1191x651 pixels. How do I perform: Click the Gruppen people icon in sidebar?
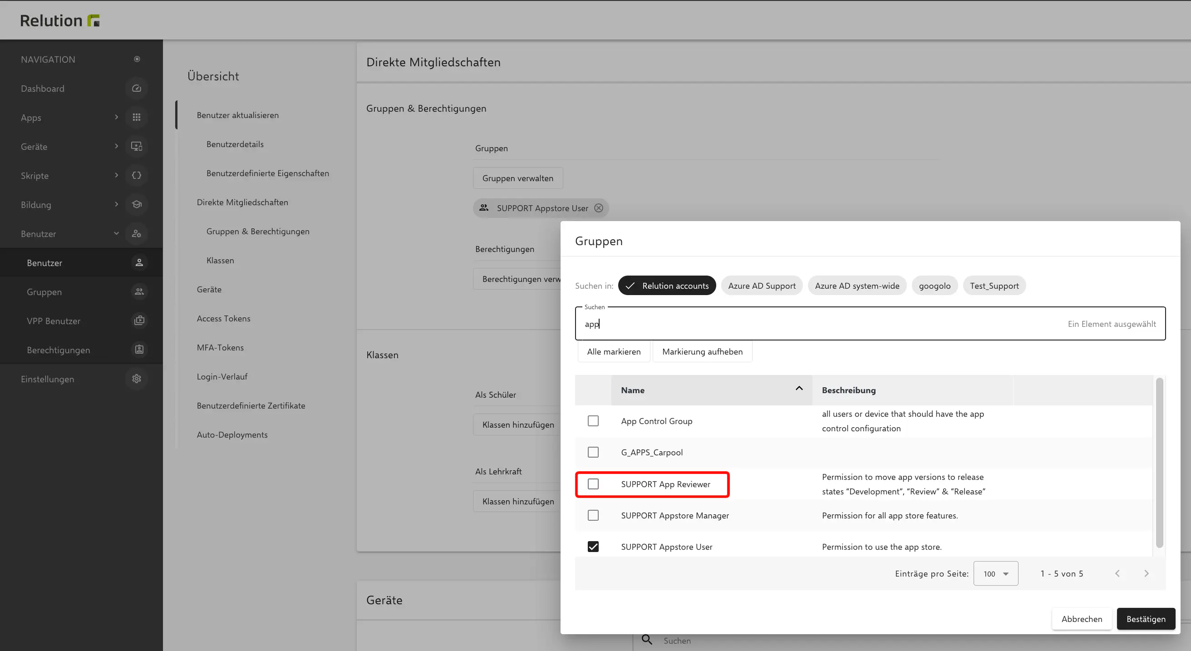tap(139, 292)
